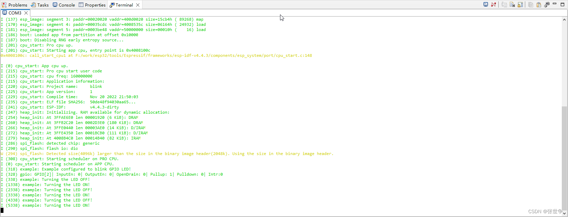The height and width of the screenshot is (217, 568).
Task: Click the 'Loaded app from partition' boot line
Action: (69, 35)
